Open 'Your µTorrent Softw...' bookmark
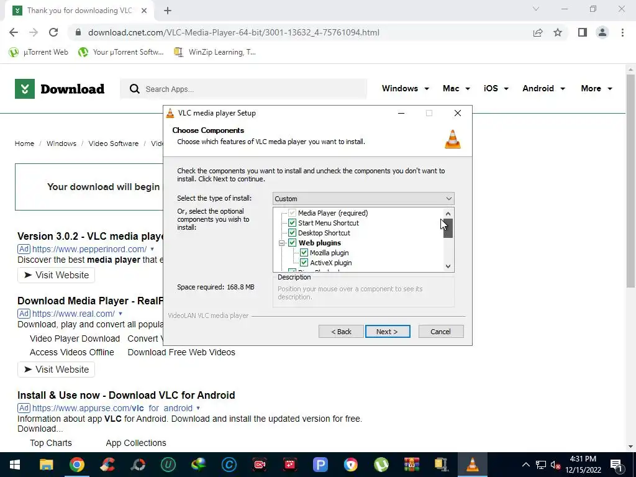This screenshot has height=477, width=636. (121, 52)
